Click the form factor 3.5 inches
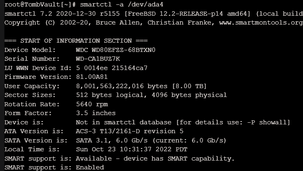Viewport: 303px width, 171px height. [x=96, y=113]
